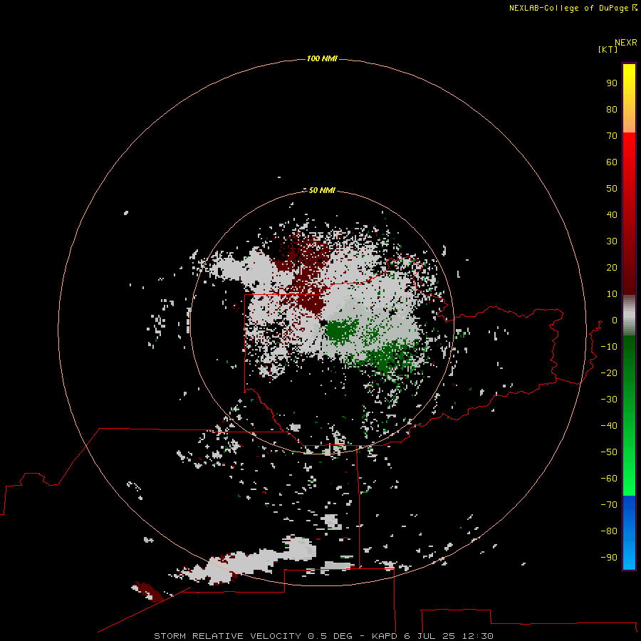Viewport: 641px width, 641px height.
Task: Click the 50 value on the velocity scale
Action: click(612, 189)
